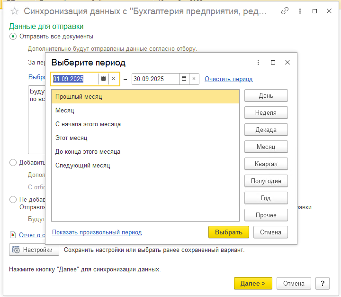Switch period type to Прочее
The height and width of the screenshot is (297, 341).
(x=266, y=215)
